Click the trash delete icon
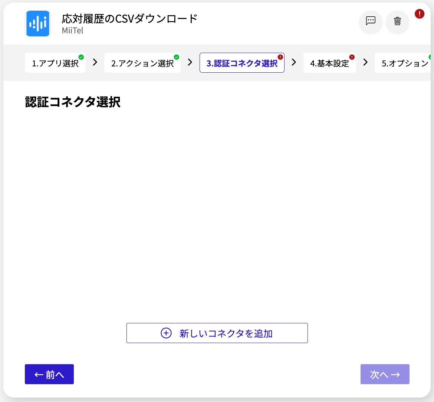 click(398, 22)
